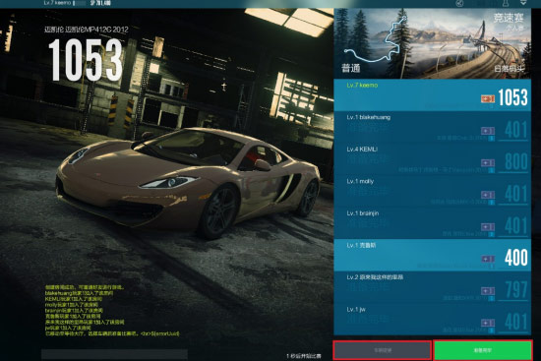The image size is (541, 361).
Task: Select the Lv.7 keemo player row
Action: (x=433, y=95)
